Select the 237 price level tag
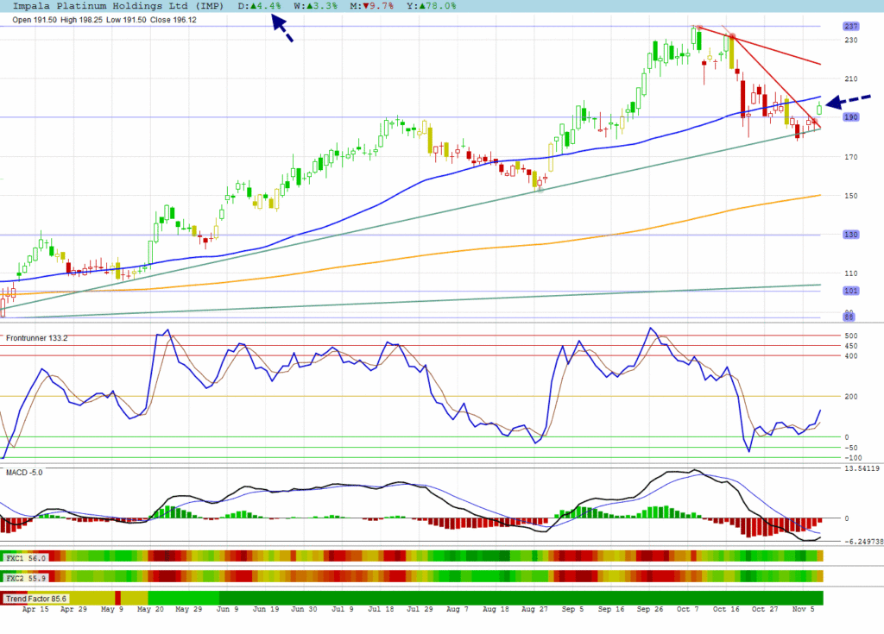 click(849, 26)
